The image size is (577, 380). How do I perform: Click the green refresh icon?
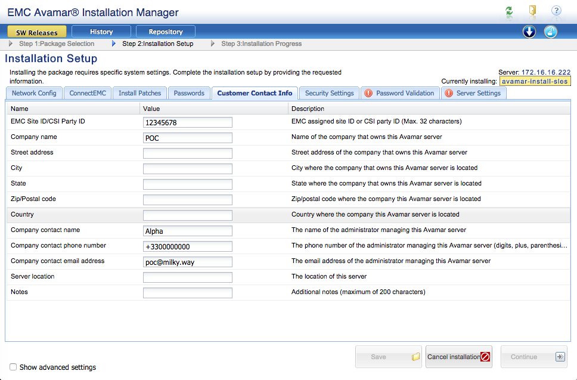[508, 11]
